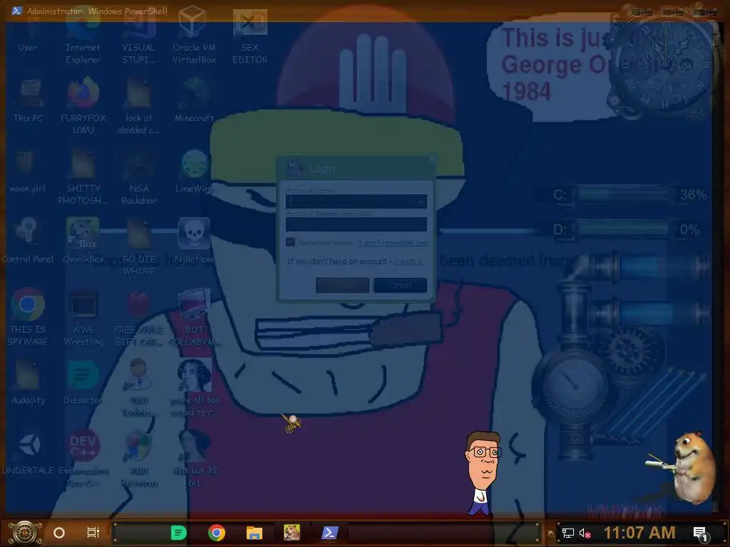Click the left confirm button beside Cancel
The image size is (730, 547).
pos(342,285)
